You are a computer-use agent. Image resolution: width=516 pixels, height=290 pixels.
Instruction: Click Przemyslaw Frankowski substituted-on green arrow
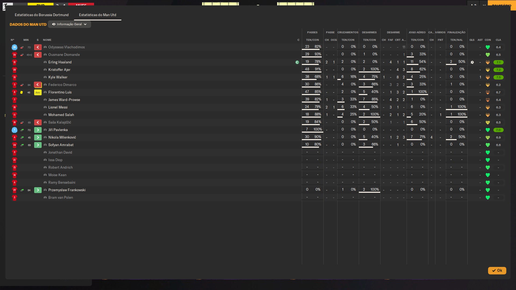(38, 190)
